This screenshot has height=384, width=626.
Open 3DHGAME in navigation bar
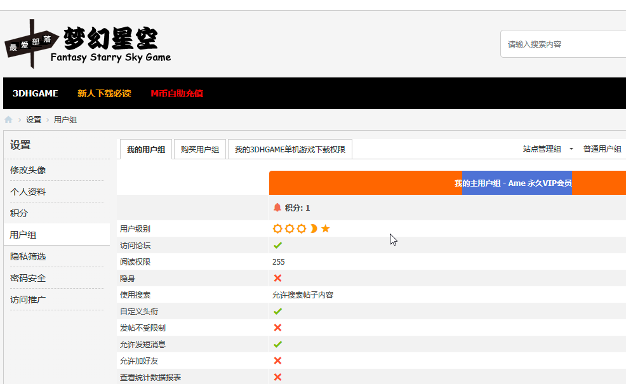[x=35, y=93]
